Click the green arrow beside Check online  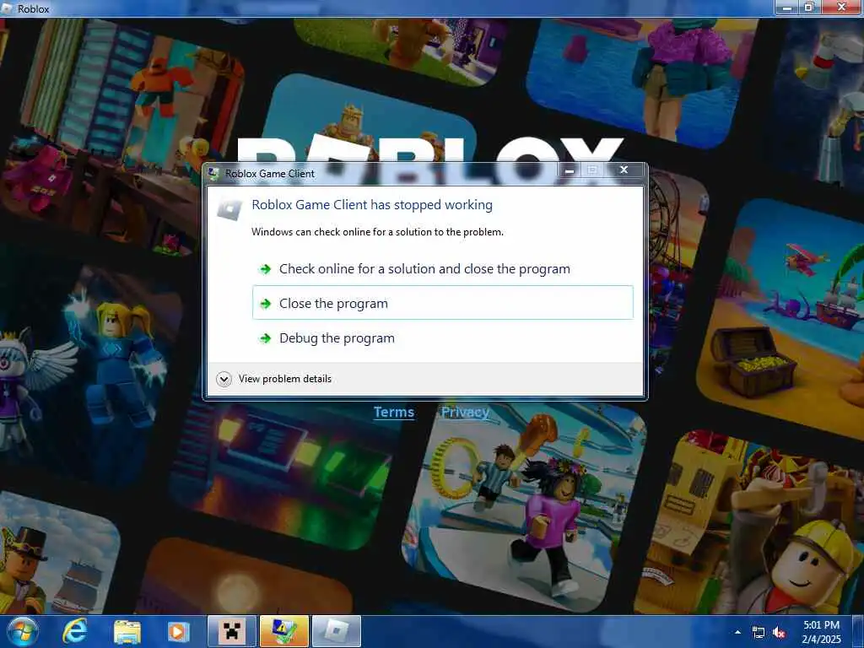266,269
